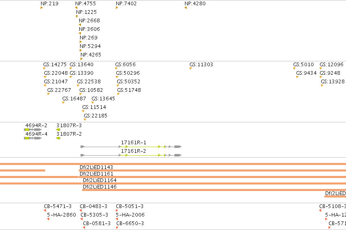Click the GS:13928 label text

333,82
